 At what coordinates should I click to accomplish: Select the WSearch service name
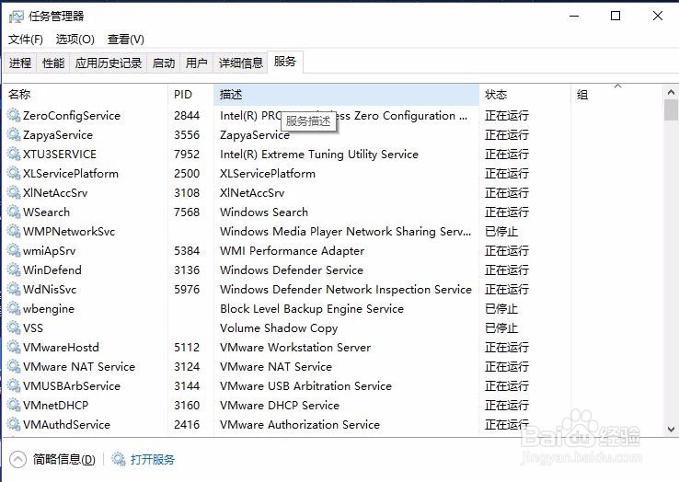point(46,212)
